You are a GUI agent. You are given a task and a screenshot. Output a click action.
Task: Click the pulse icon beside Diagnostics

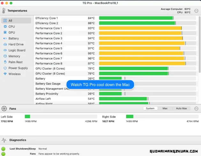(4, 140)
